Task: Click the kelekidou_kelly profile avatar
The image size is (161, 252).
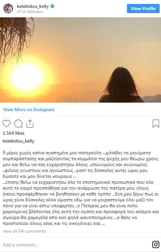Action: (x=8, y=8)
